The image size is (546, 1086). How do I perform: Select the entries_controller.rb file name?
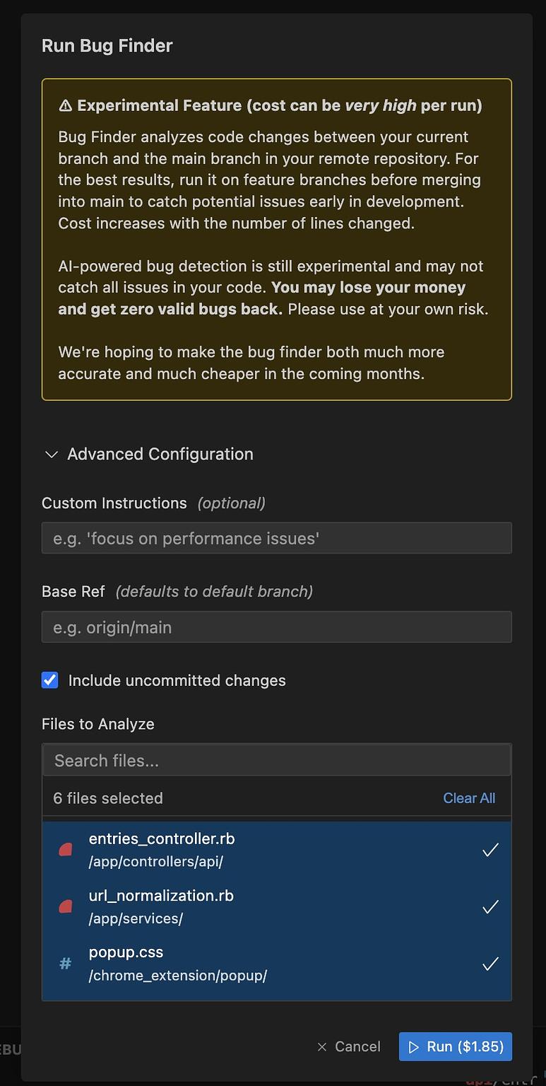point(162,839)
